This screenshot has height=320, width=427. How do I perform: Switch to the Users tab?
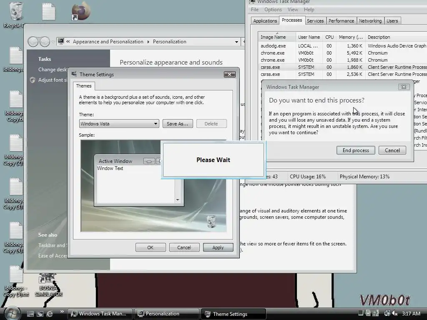pyautogui.click(x=392, y=21)
